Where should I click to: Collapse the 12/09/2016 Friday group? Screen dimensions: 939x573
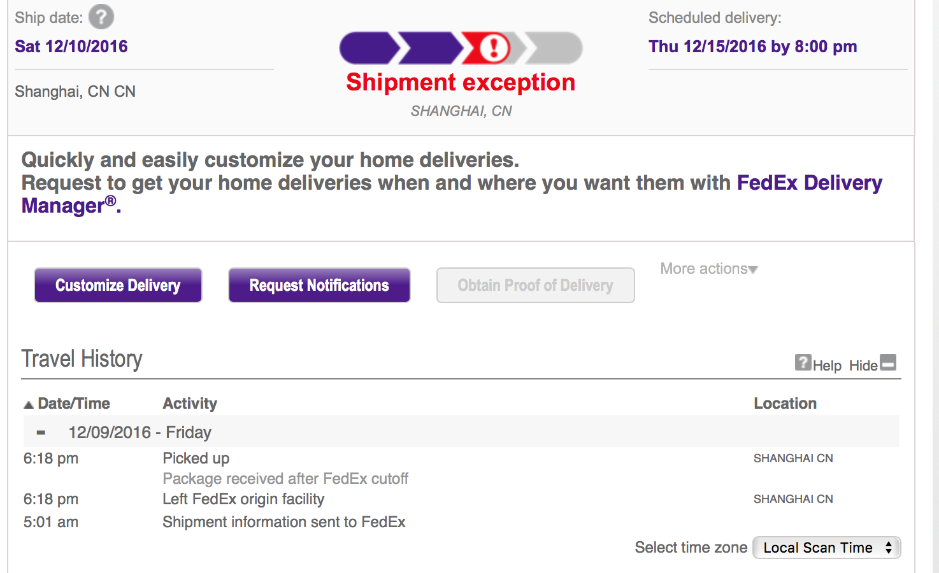pyautogui.click(x=41, y=433)
